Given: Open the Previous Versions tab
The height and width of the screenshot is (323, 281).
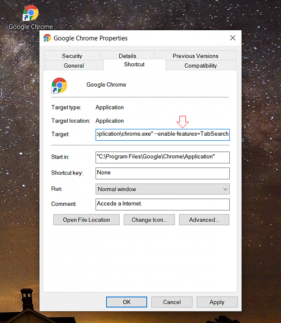Looking at the screenshot, I should [195, 56].
